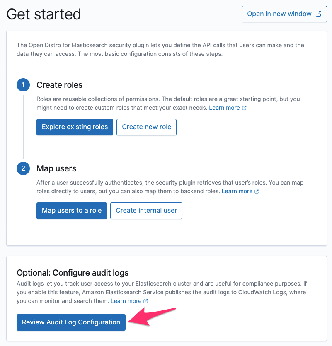Click Optional: Configure audit logs heading

pyautogui.click(x=73, y=273)
